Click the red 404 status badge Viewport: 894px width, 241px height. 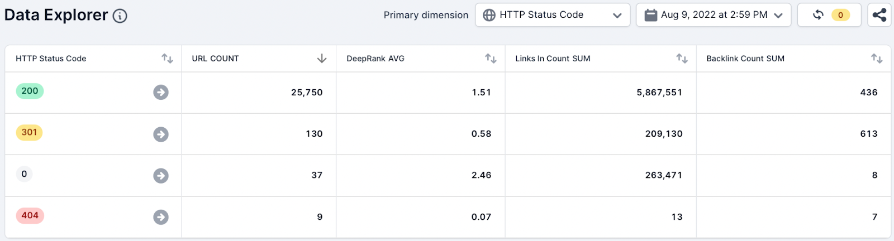(x=30, y=215)
